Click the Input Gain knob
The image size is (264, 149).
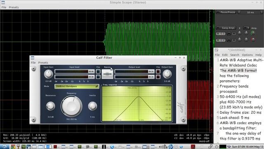tap(48, 74)
